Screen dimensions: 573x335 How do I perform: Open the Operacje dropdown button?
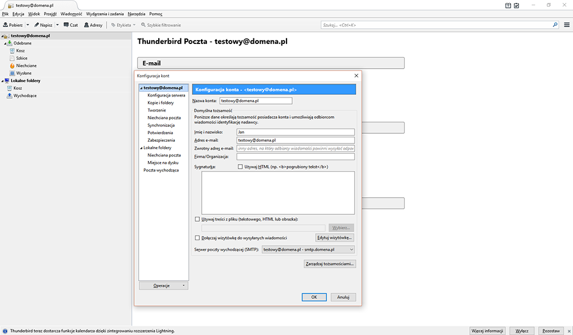164,285
